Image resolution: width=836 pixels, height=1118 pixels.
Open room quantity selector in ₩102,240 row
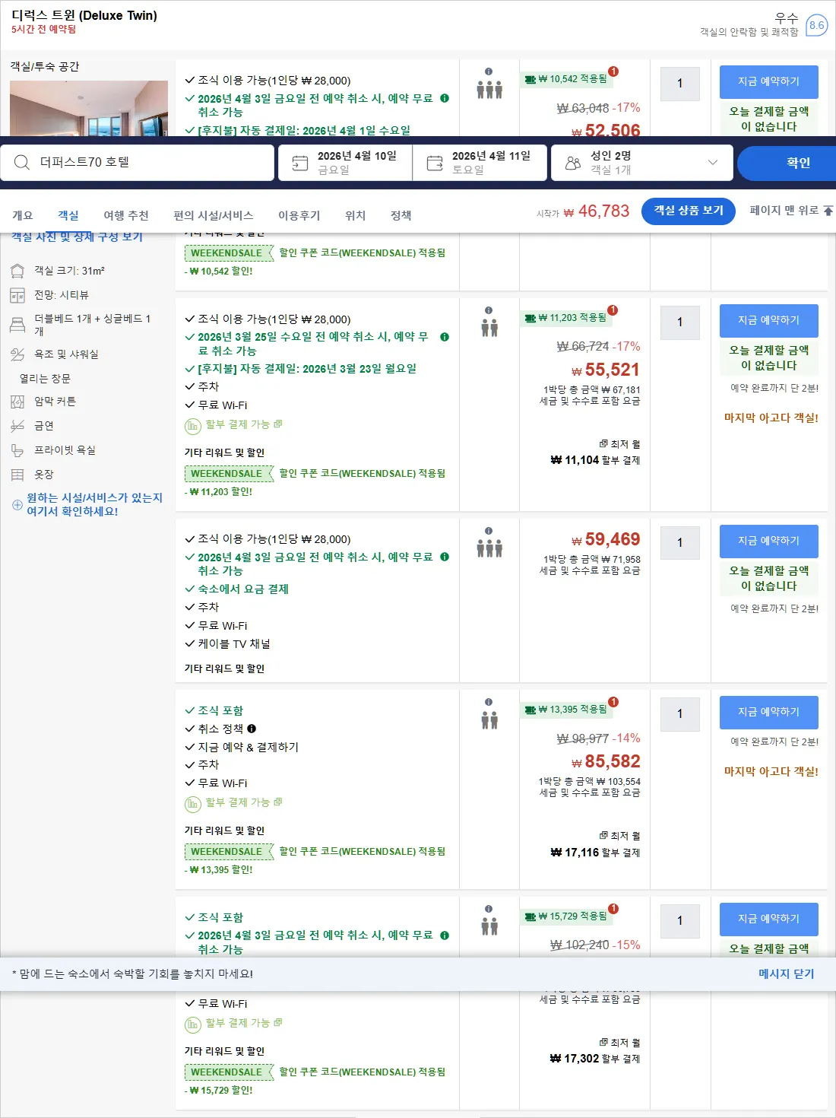point(680,921)
